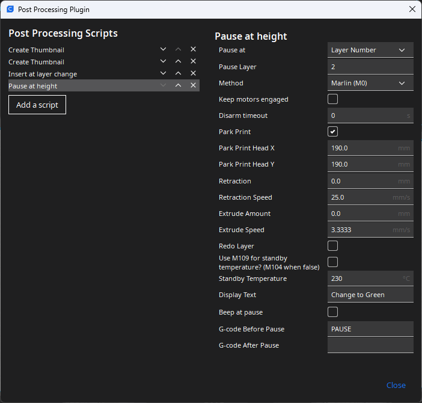Edit Park Print Head X value

click(x=370, y=148)
